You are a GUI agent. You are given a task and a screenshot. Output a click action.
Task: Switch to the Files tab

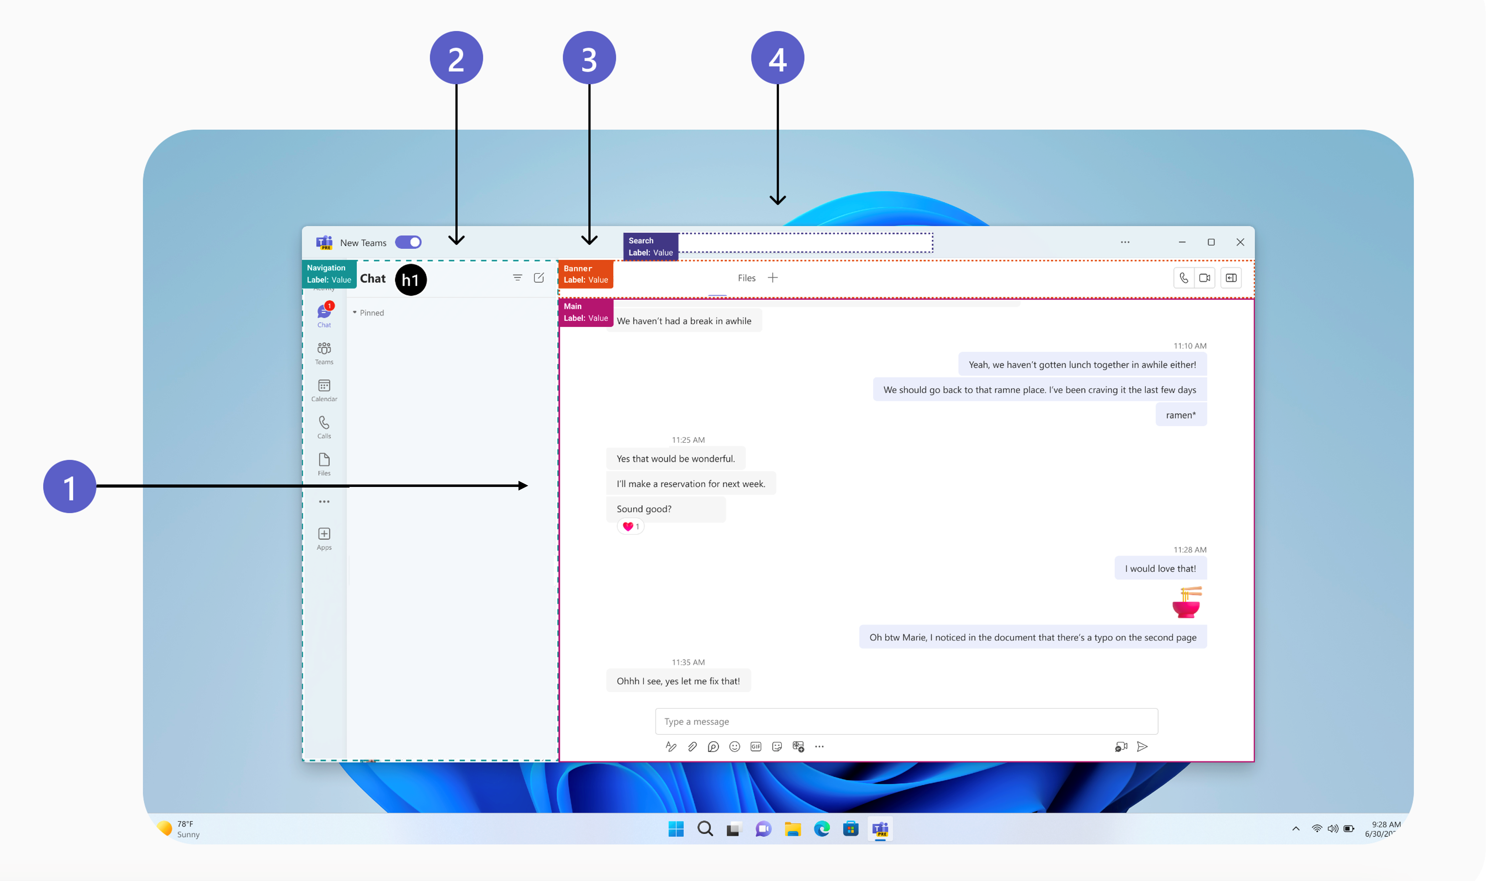(746, 278)
